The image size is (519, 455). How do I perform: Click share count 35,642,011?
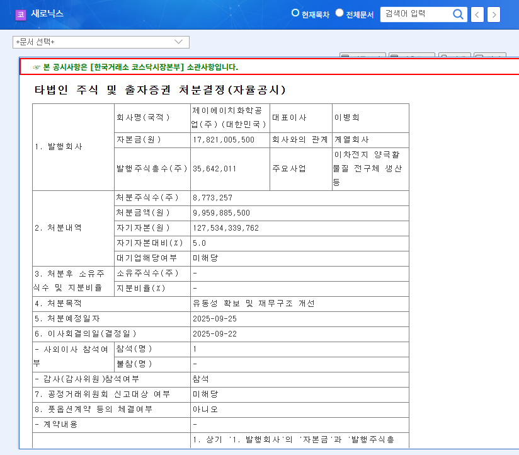pyautogui.click(x=215, y=169)
